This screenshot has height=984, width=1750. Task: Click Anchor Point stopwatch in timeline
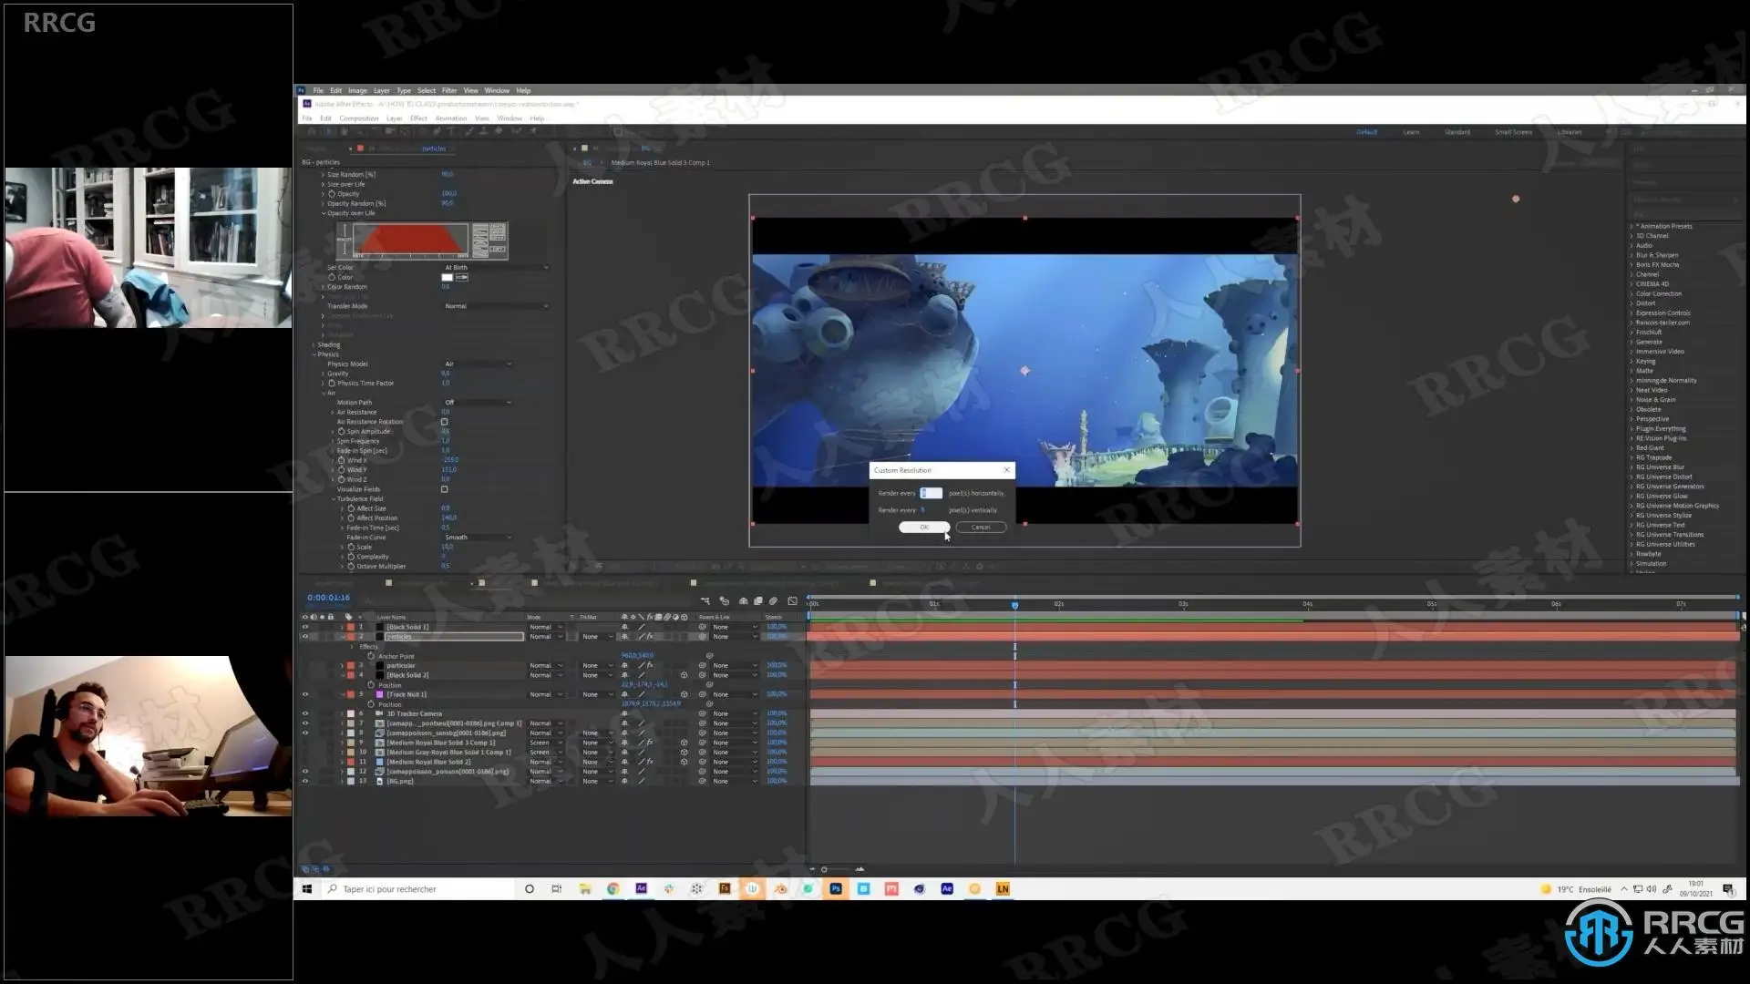coord(371,656)
